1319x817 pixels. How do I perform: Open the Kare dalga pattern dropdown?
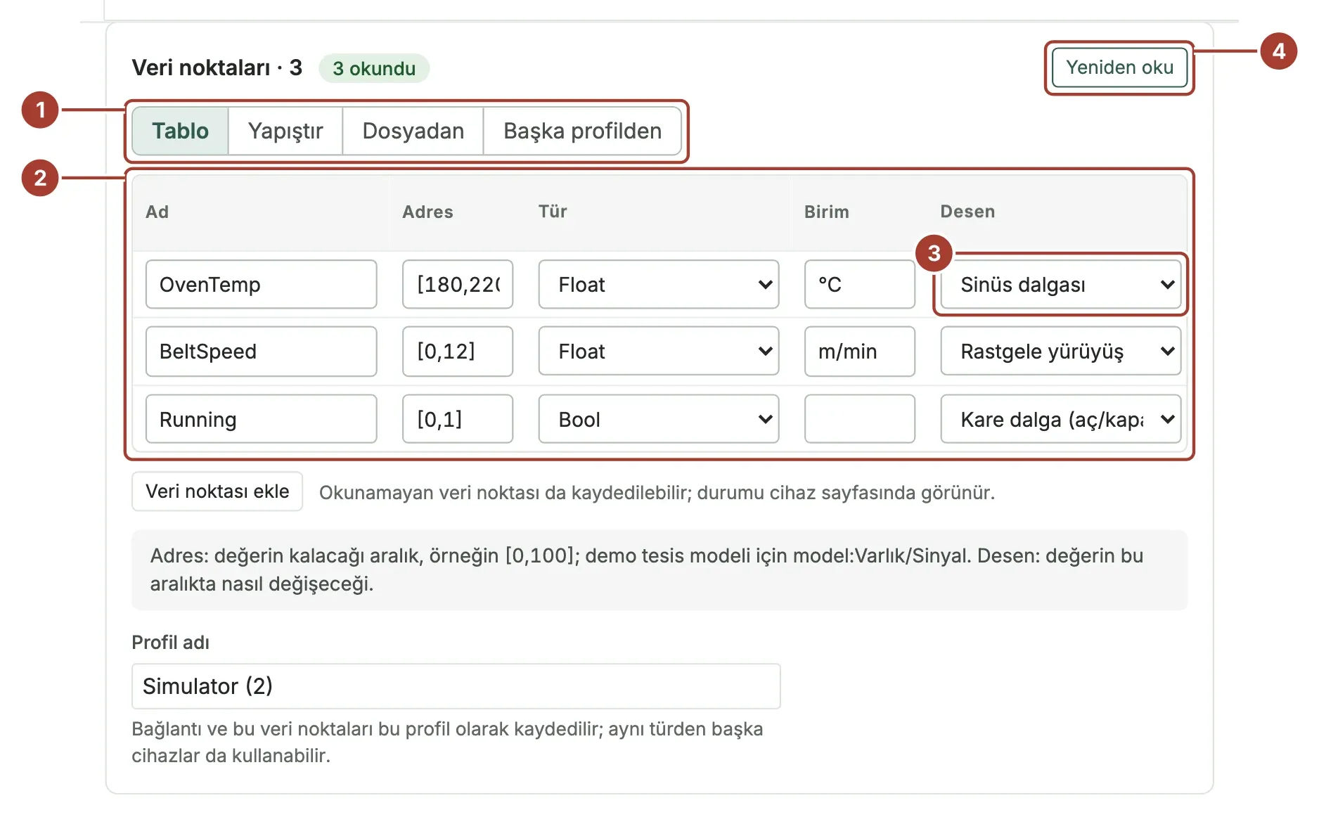(1060, 419)
